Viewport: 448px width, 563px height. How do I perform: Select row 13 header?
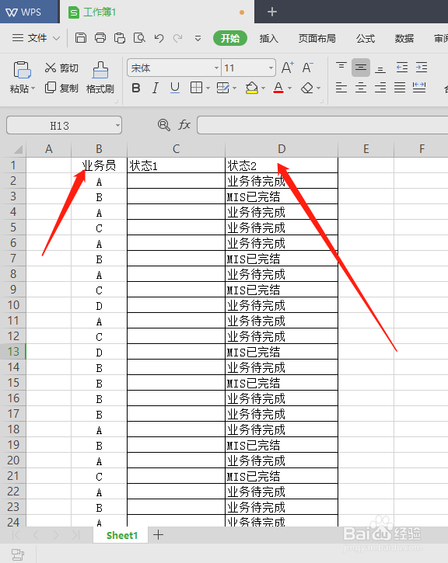[13, 352]
